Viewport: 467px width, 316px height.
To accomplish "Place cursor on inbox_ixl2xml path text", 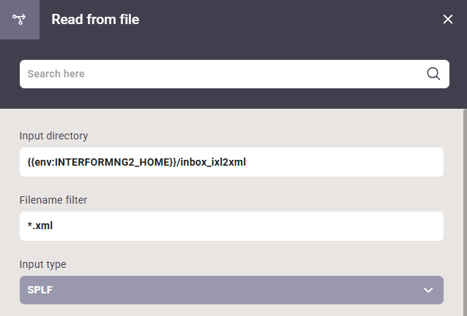I will 213,162.
